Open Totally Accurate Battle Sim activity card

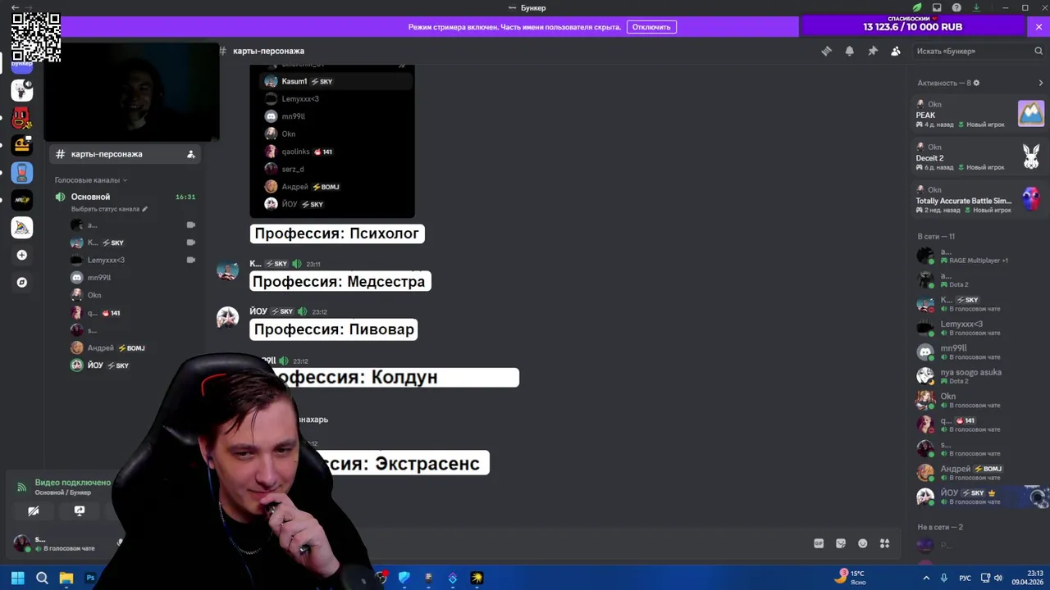point(980,199)
